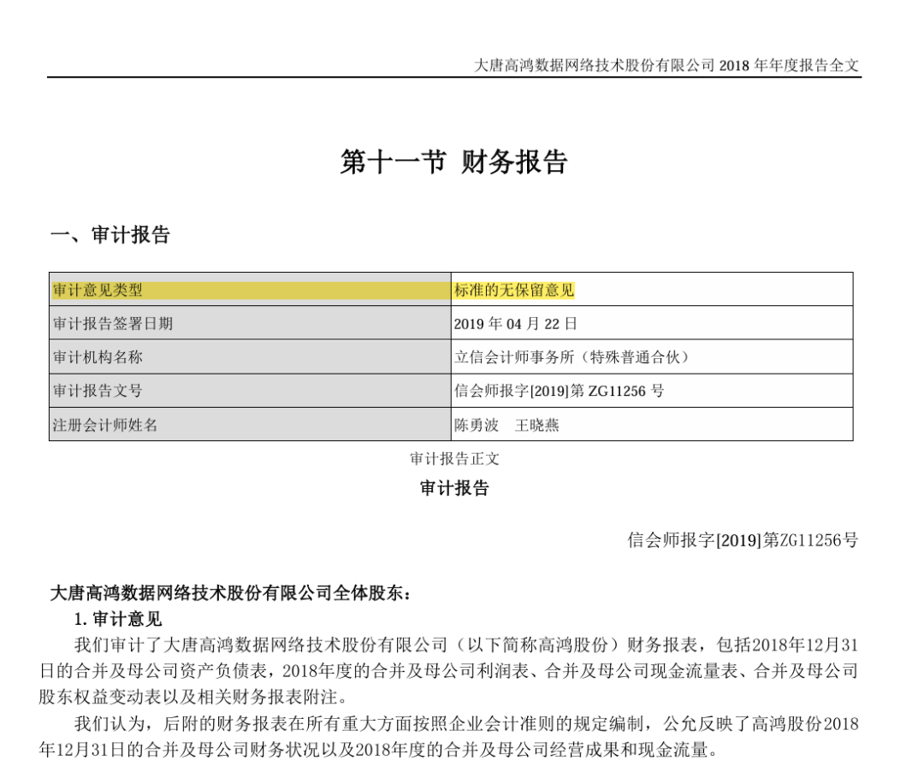This screenshot has height=760, width=924.
Task: Click the heading 一、审计报告
Action: (110, 234)
